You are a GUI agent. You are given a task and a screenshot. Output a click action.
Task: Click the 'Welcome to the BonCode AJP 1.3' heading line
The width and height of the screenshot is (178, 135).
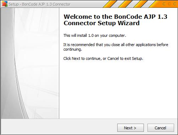(115, 17)
